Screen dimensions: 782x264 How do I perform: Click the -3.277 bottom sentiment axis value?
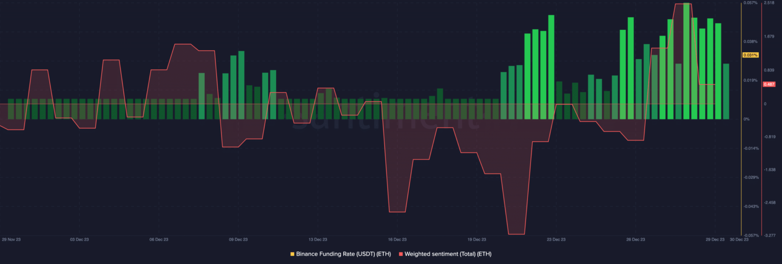point(769,236)
